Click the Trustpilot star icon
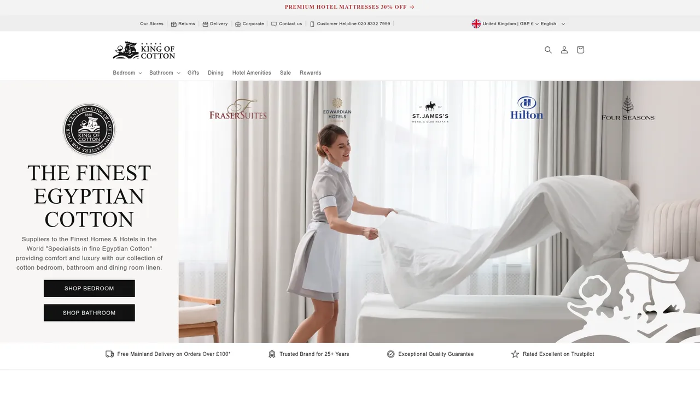 (515, 354)
